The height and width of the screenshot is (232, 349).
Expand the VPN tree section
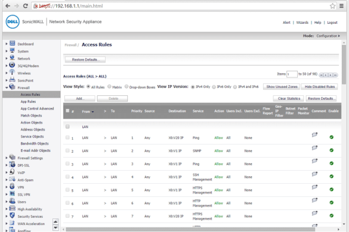[x=7, y=187]
